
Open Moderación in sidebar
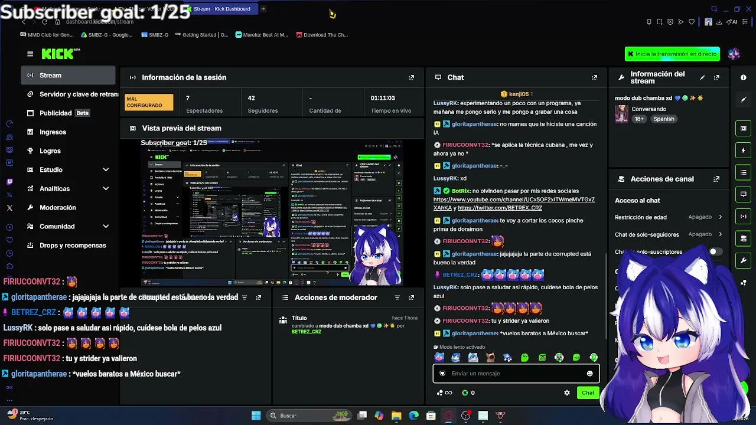click(69, 208)
